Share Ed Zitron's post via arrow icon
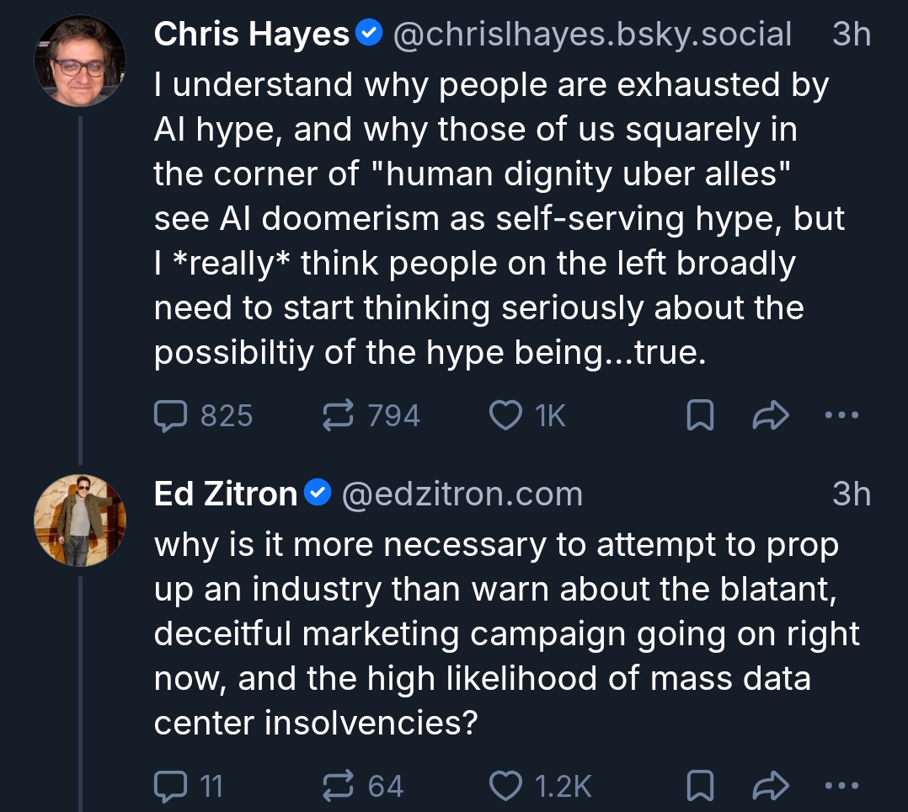Screen dimensions: 908x812 [770, 786]
